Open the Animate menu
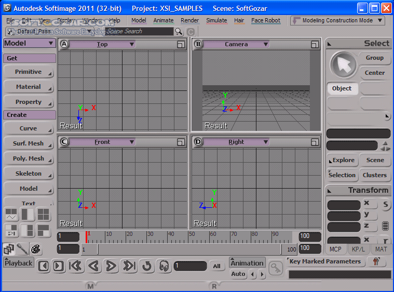 (164, 20)
